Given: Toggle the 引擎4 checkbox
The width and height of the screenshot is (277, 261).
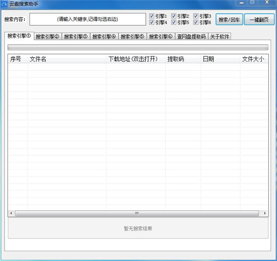Looking at the screenshot, I should [x=152, y=22].
